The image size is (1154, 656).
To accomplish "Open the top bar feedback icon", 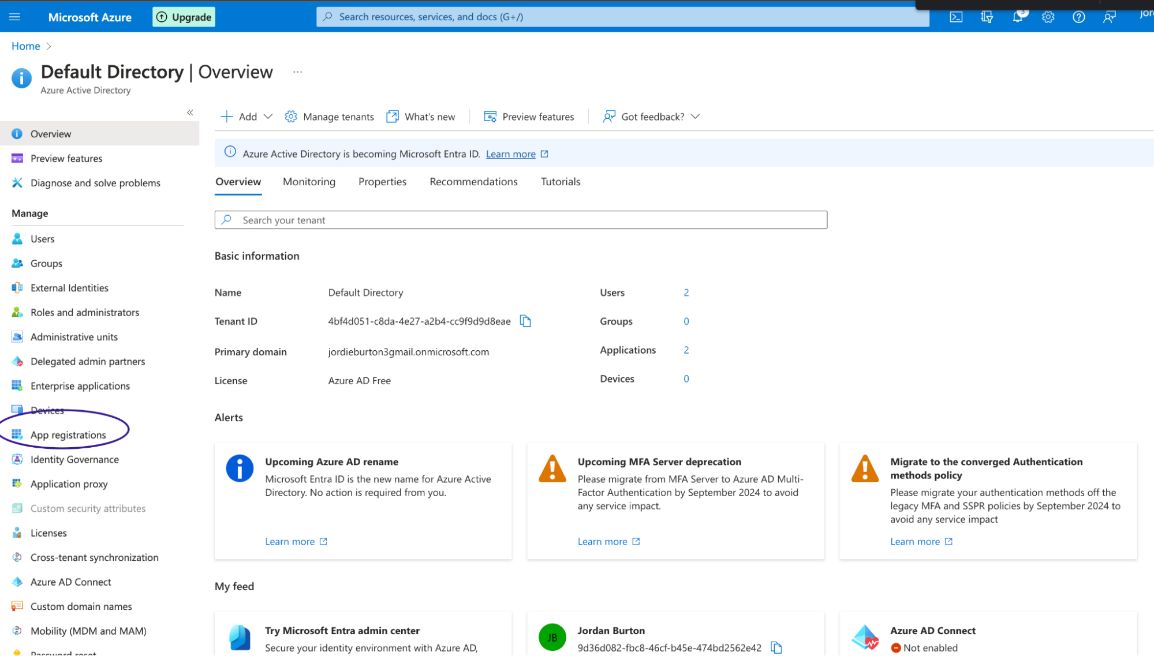I will [x=1109, y=17].
